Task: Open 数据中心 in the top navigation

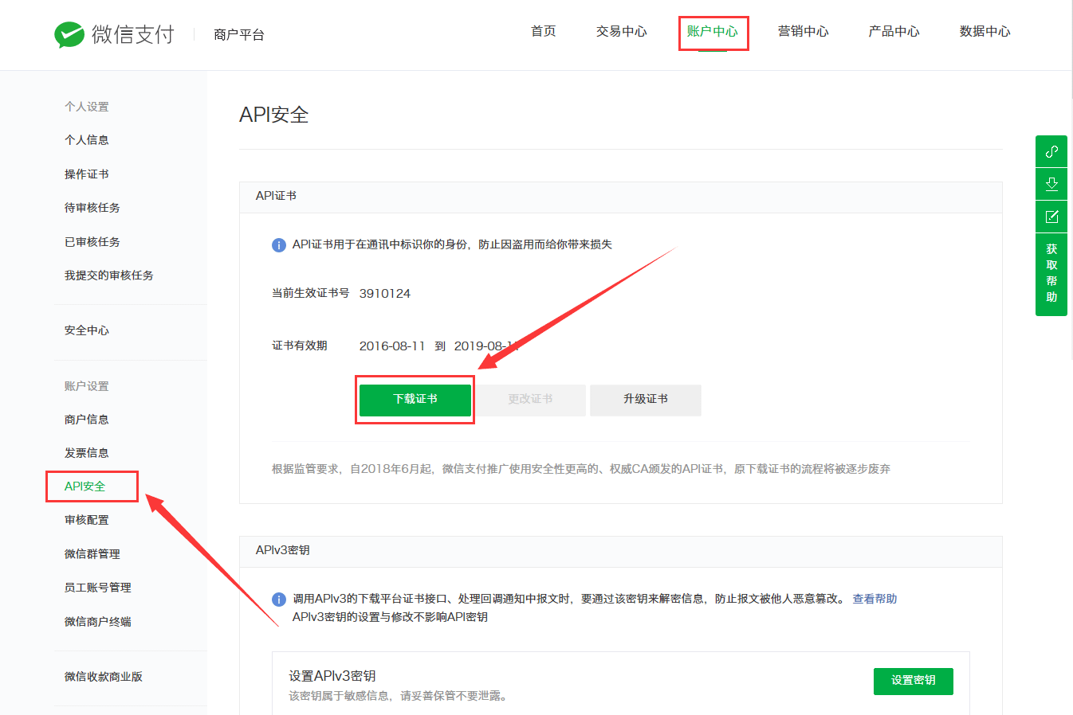Action: (x=985, y=31)
